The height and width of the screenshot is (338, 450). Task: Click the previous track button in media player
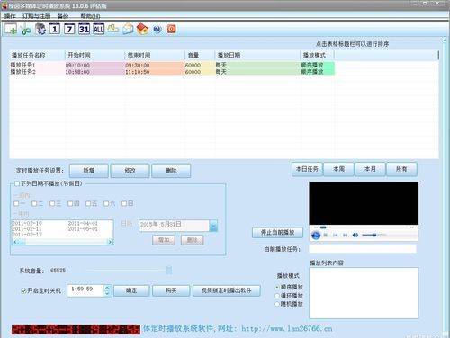pyautogui.click(x=336, y=236)
